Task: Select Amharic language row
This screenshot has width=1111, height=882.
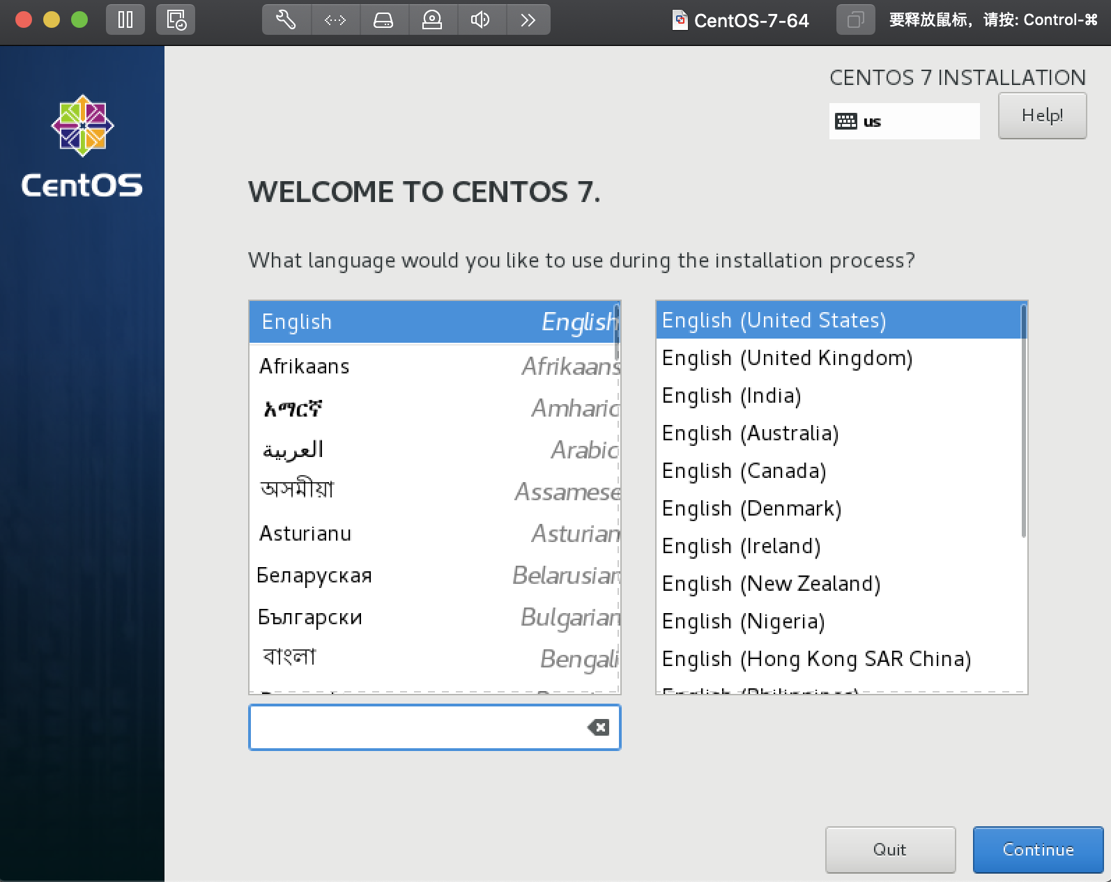Action: tap(434, 408)
